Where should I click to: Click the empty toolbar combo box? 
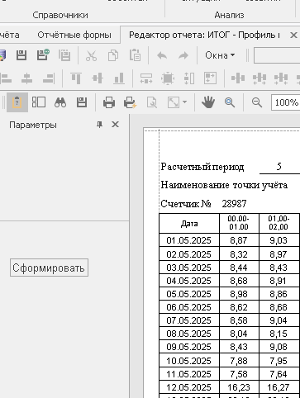277,55
